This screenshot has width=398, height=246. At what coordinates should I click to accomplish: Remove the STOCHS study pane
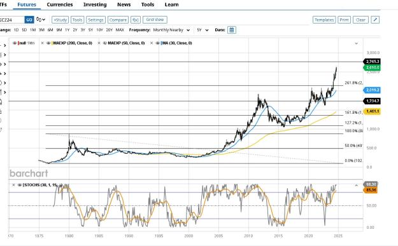point(13,185)
